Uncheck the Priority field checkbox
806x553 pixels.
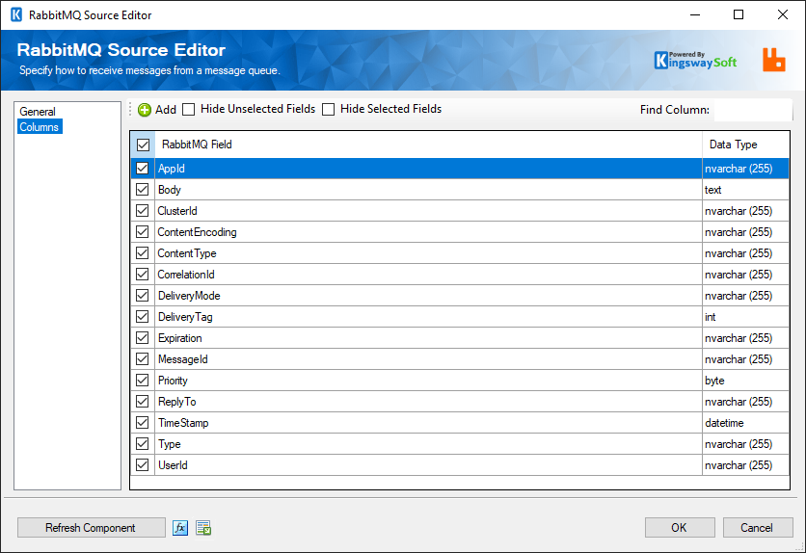click(143, 381)
